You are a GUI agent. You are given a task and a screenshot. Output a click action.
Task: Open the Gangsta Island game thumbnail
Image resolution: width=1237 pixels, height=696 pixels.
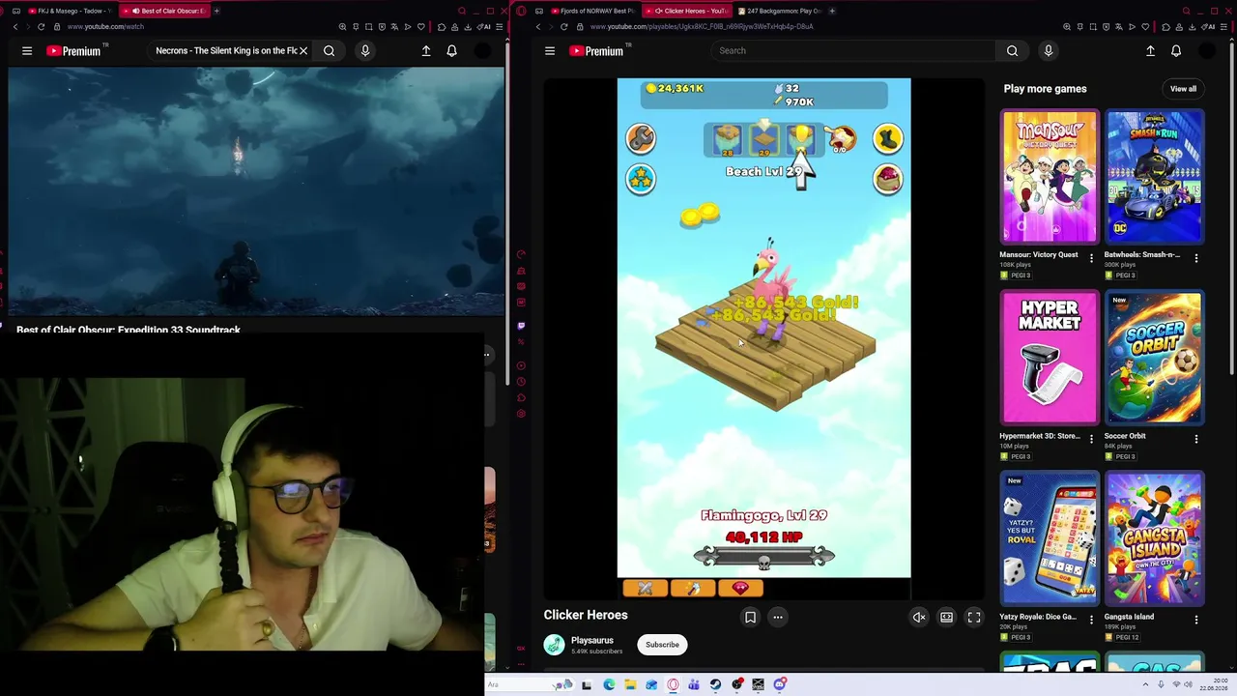tap(1155, 538)
